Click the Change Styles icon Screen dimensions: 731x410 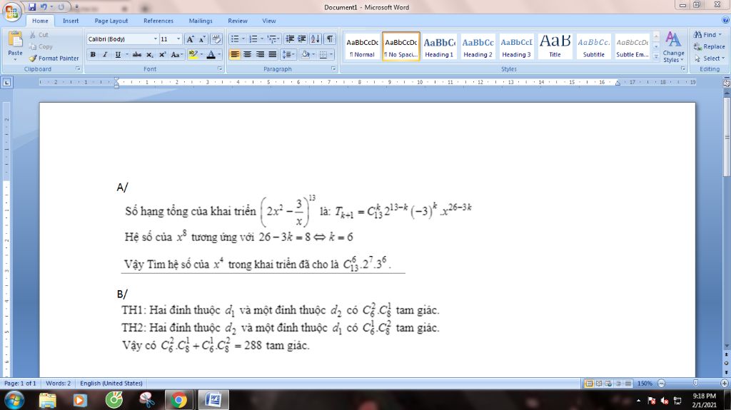point(672,39)
